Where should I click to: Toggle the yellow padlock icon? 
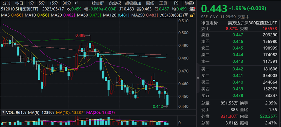click(x=192, y=15)
